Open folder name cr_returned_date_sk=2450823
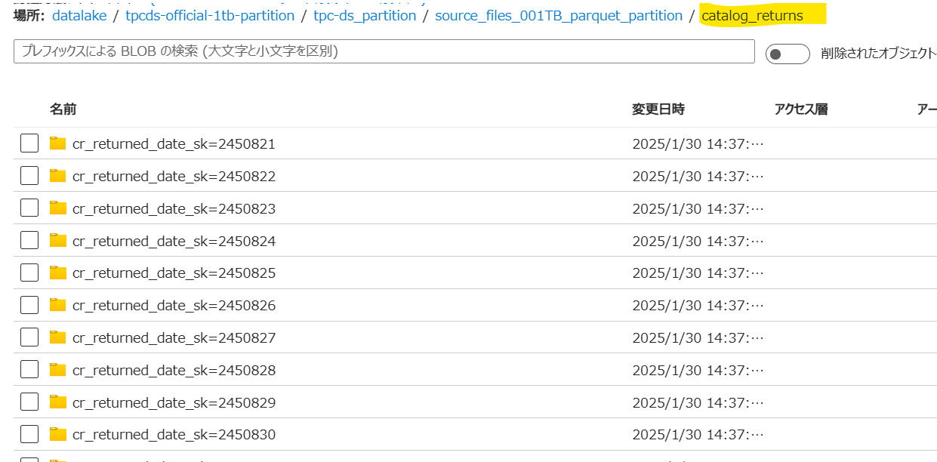This screenshot has height=462, width=937. (x=174, y=209)
